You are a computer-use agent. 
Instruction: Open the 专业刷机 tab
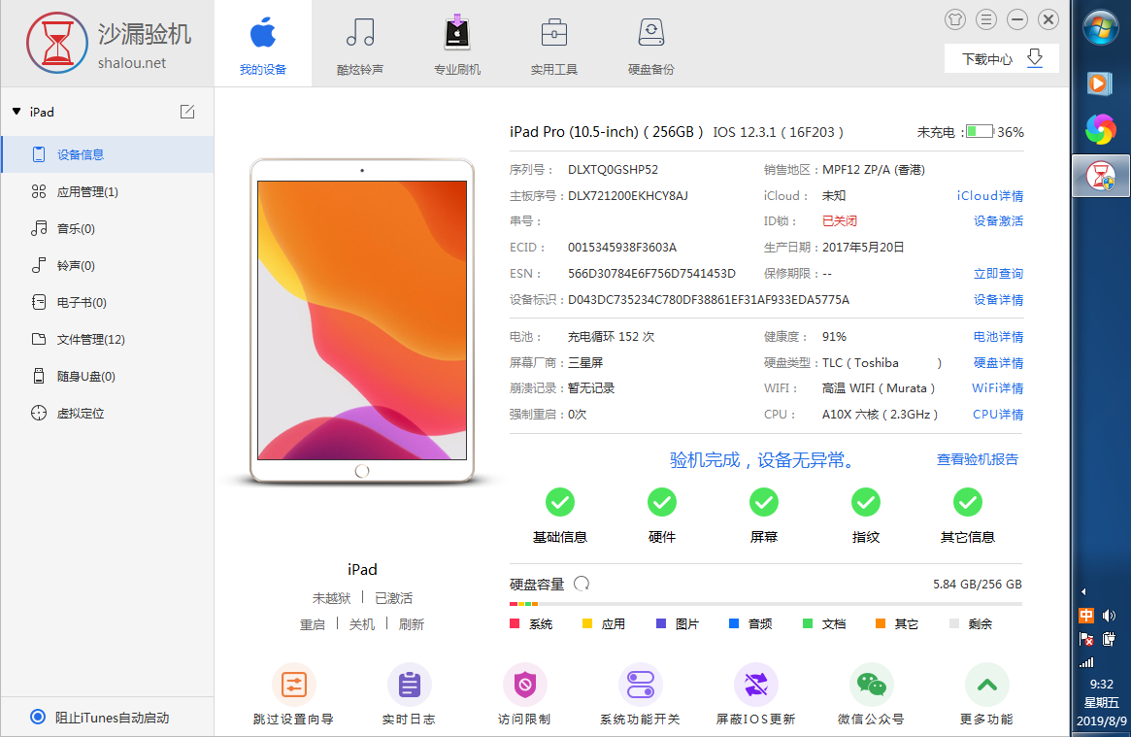tap(456, 45)
